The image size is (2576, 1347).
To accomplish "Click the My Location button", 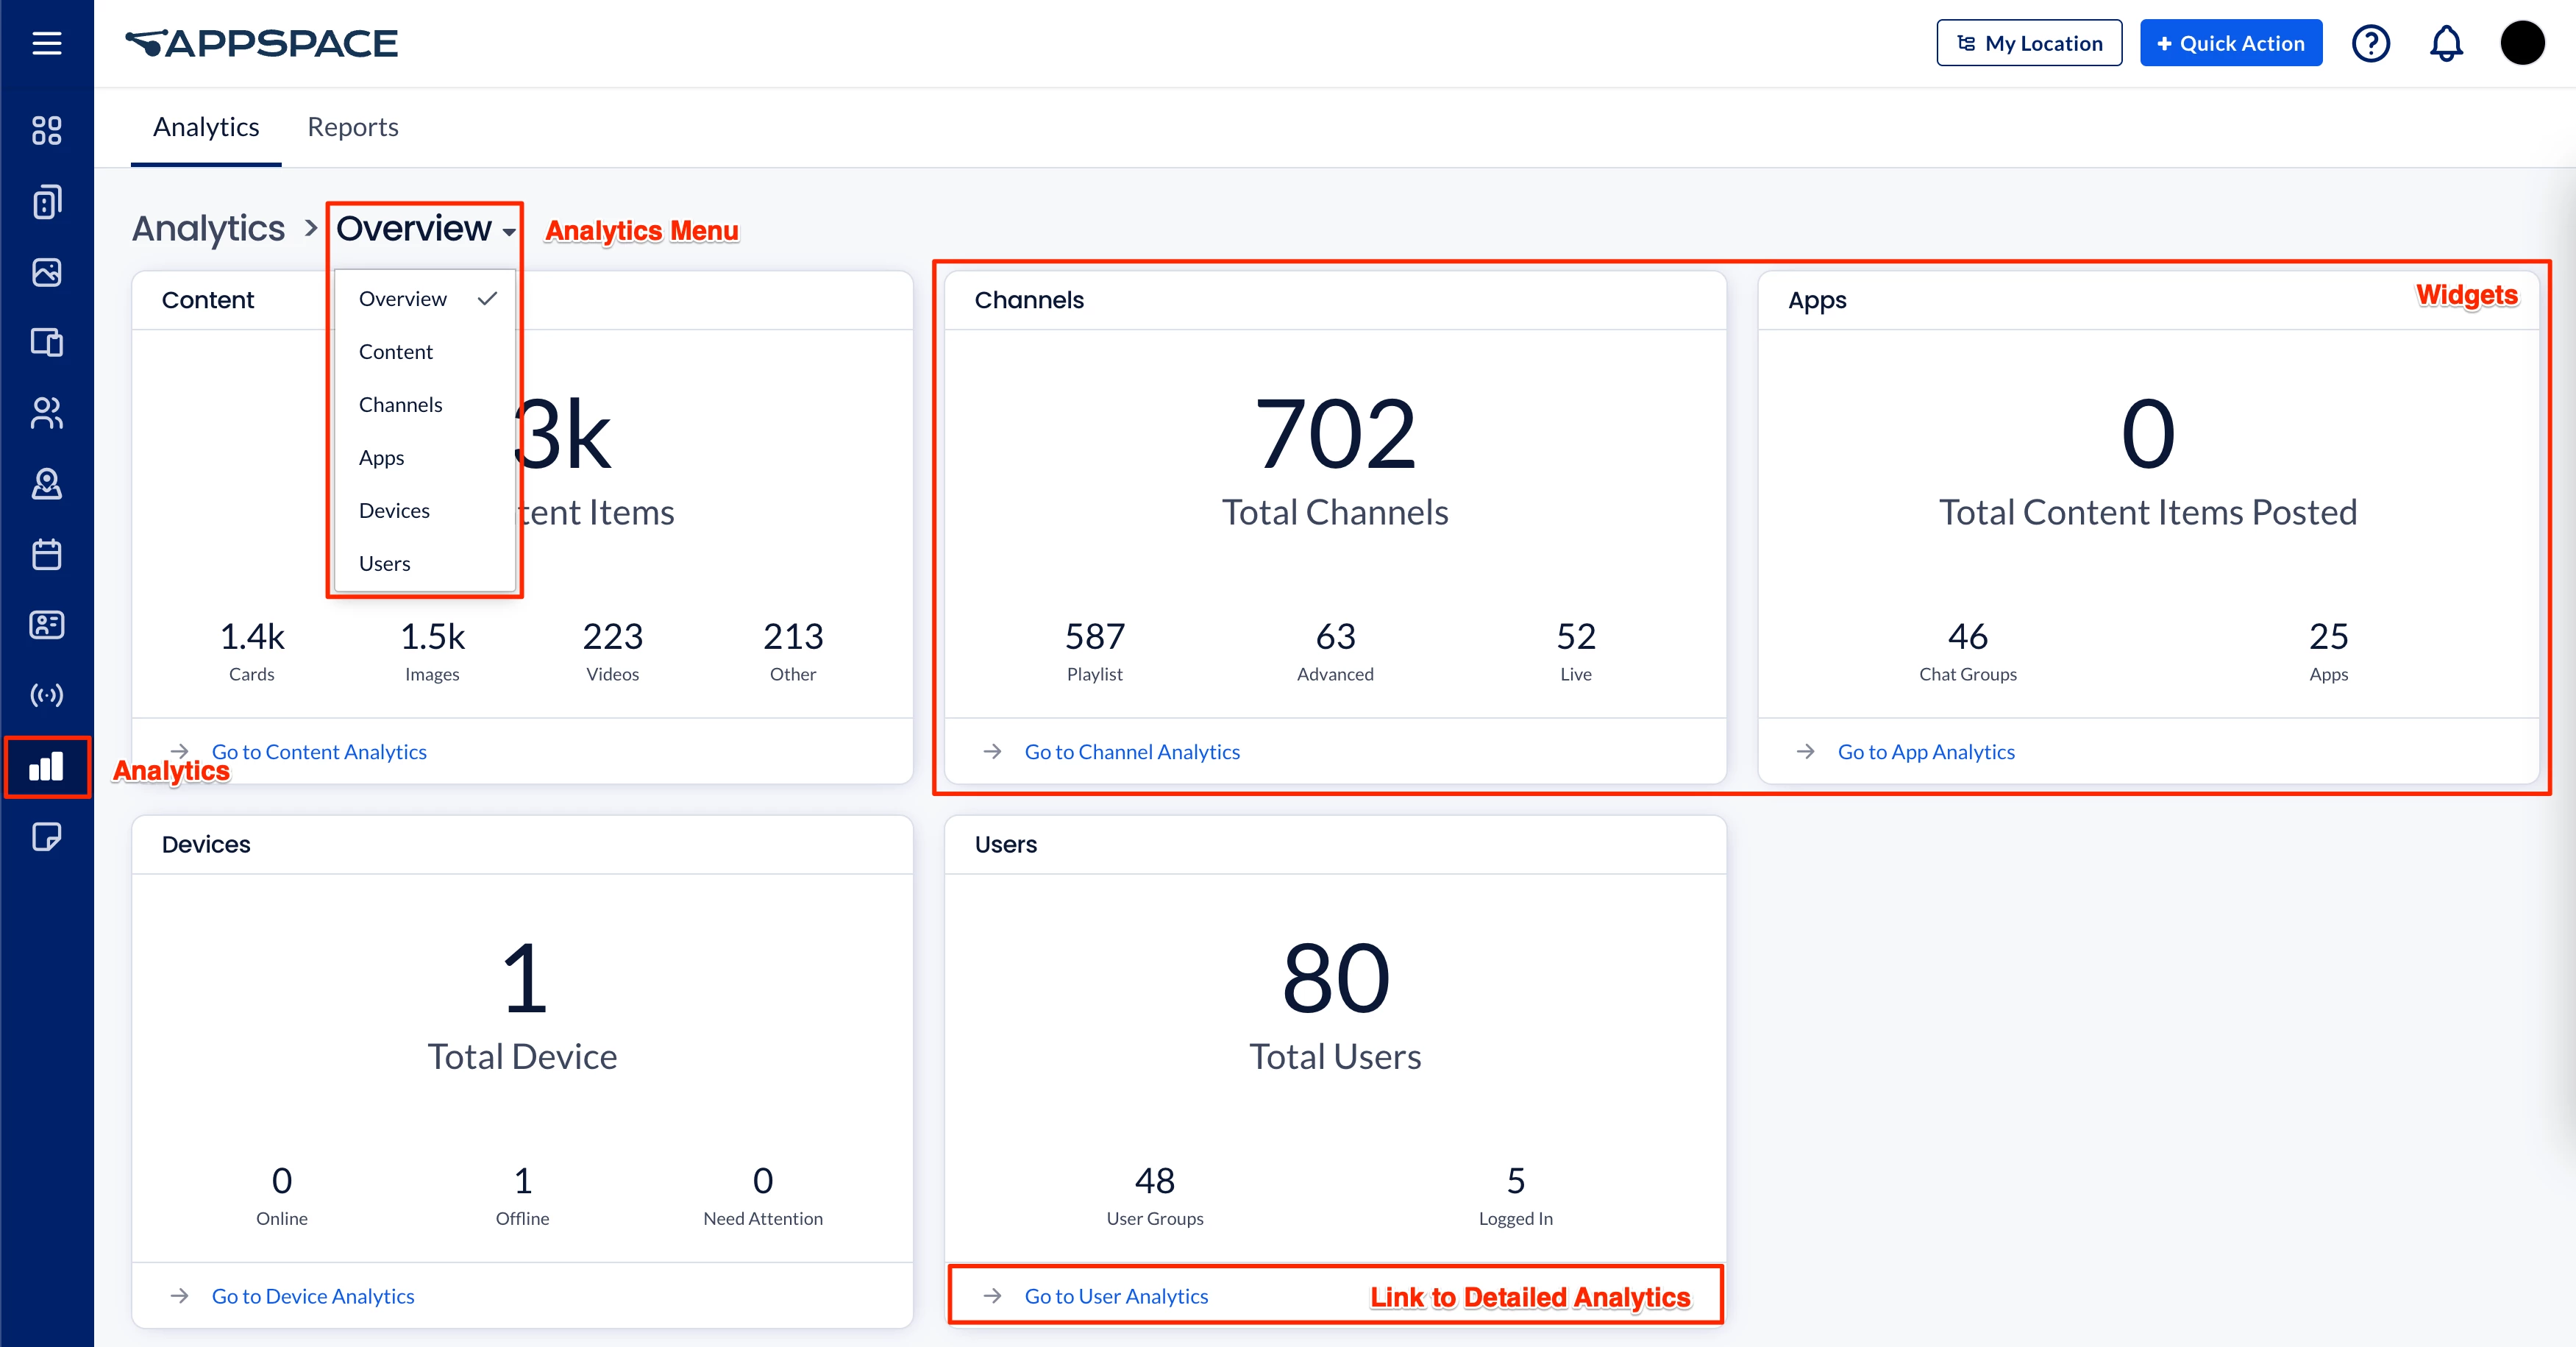I will coord(2029,43).
